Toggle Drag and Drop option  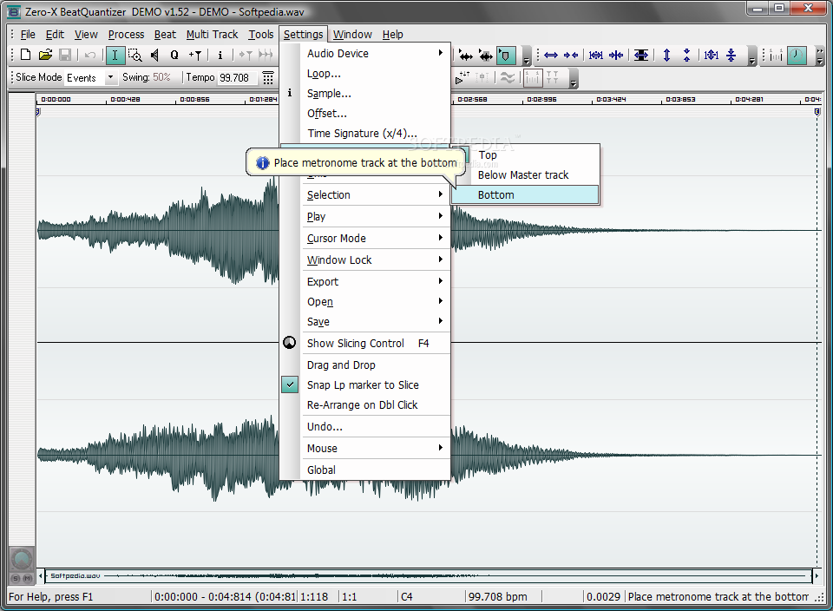click(365, 365)
